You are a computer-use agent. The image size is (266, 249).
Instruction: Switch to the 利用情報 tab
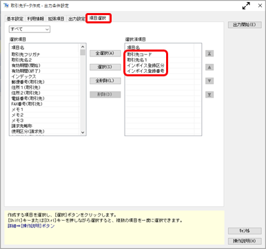36,19
